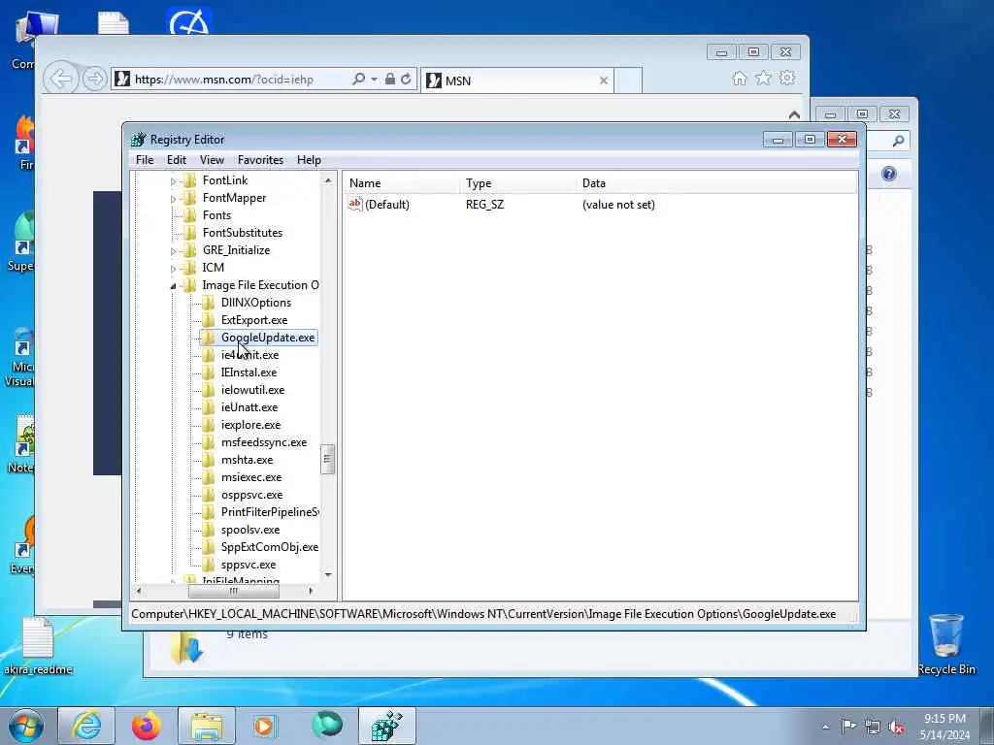Click the tree pane scroll up arrow
The image size is (994, 745).
(x=328, y=180)
